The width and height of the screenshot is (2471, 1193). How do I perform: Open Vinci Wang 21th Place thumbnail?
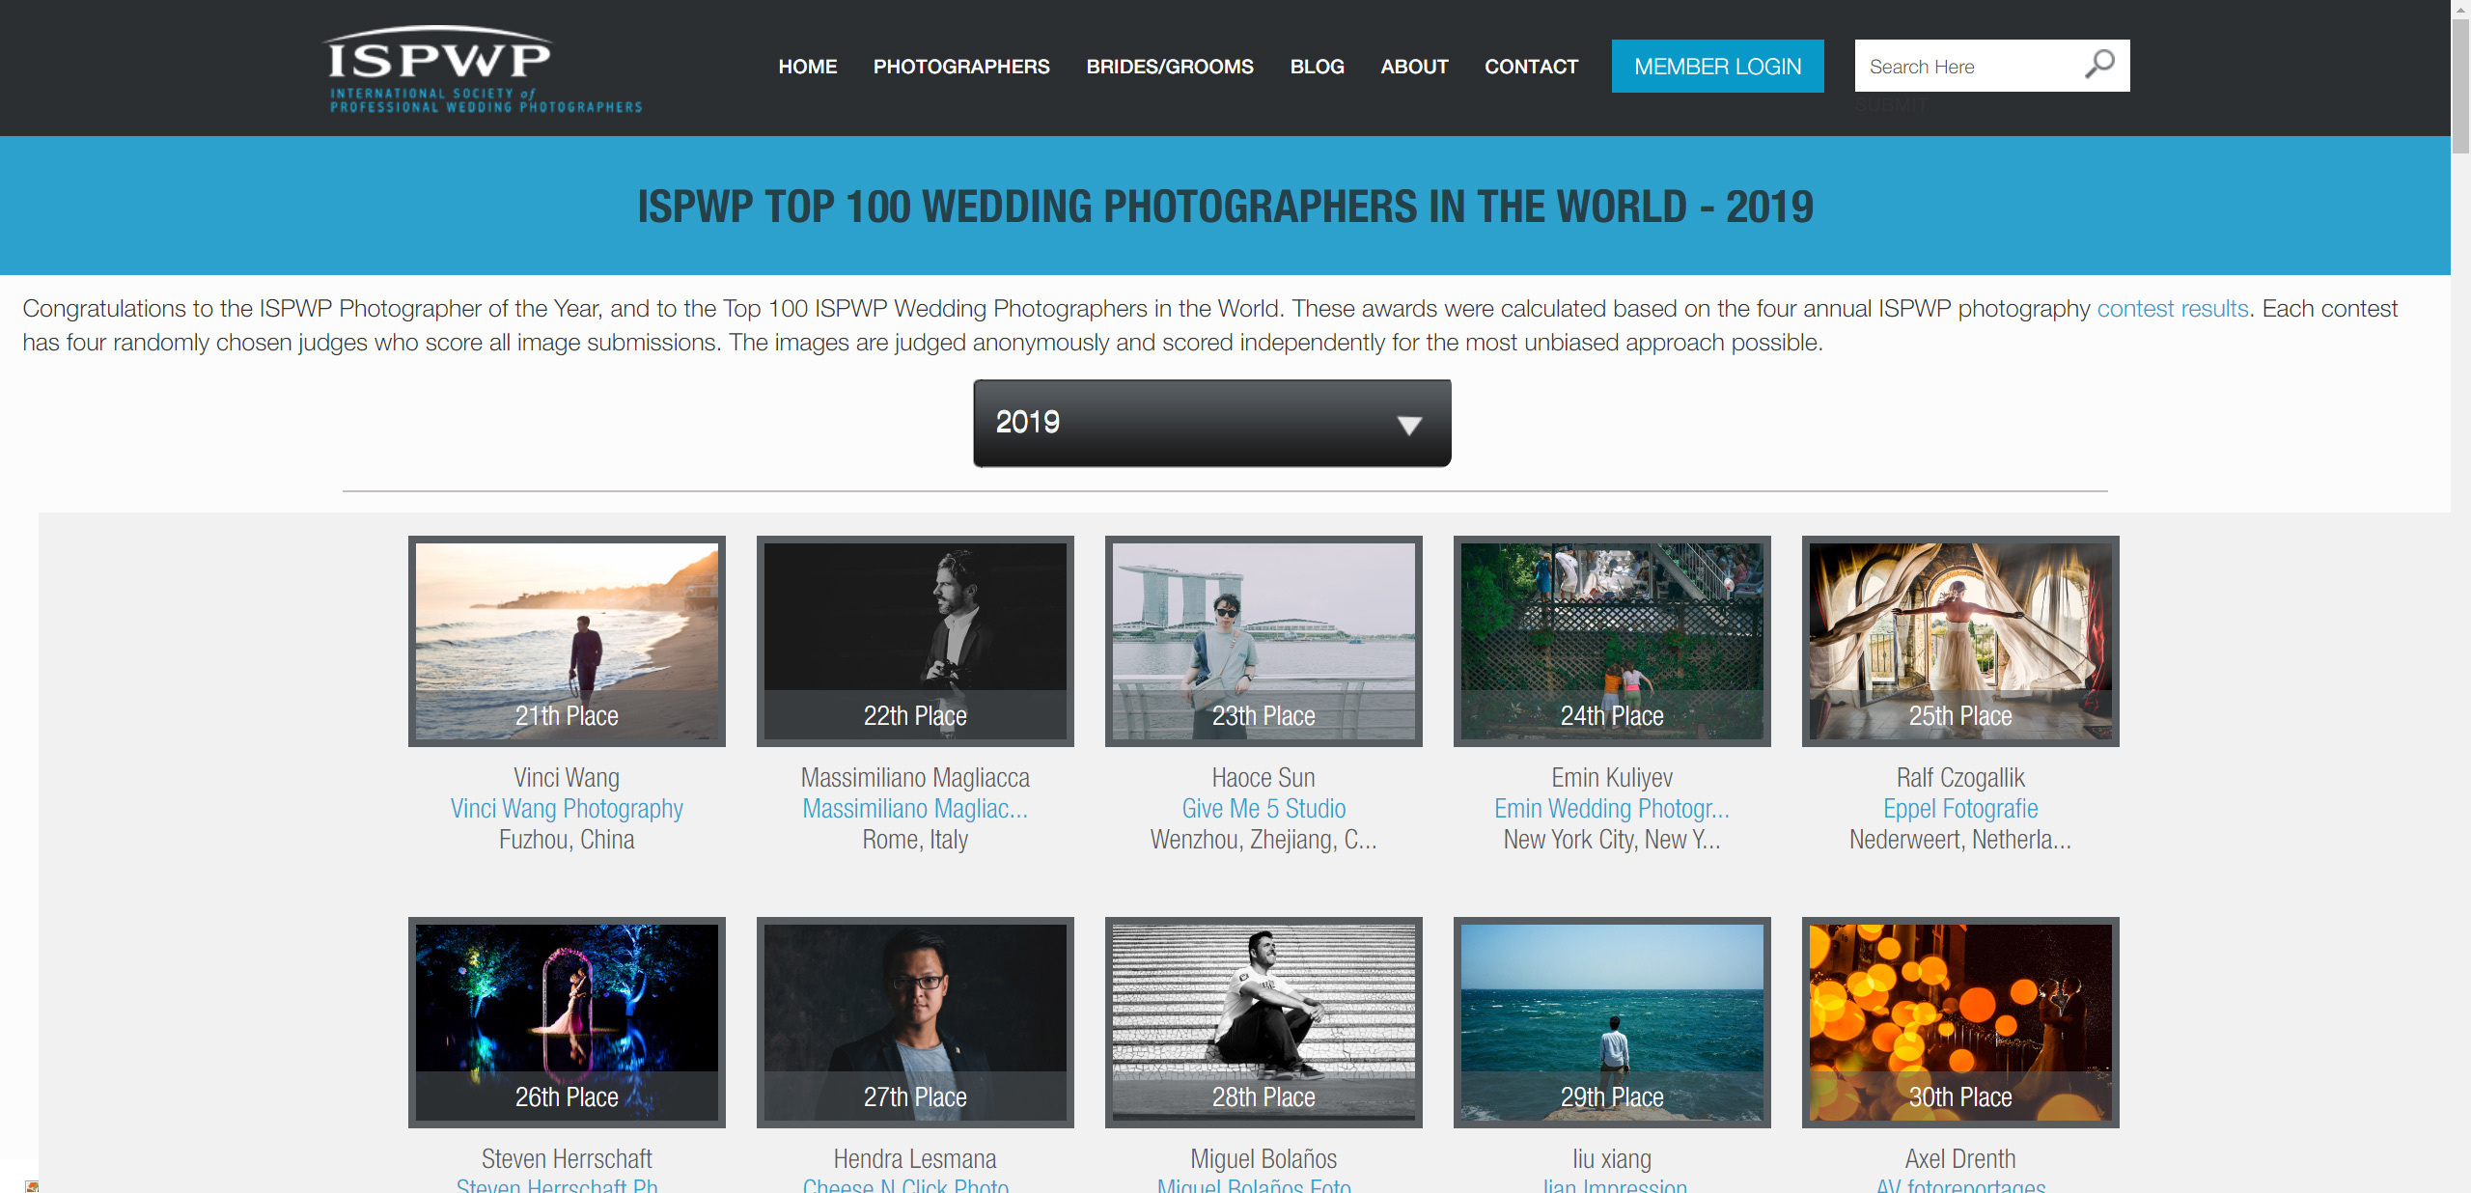[567, 640]
